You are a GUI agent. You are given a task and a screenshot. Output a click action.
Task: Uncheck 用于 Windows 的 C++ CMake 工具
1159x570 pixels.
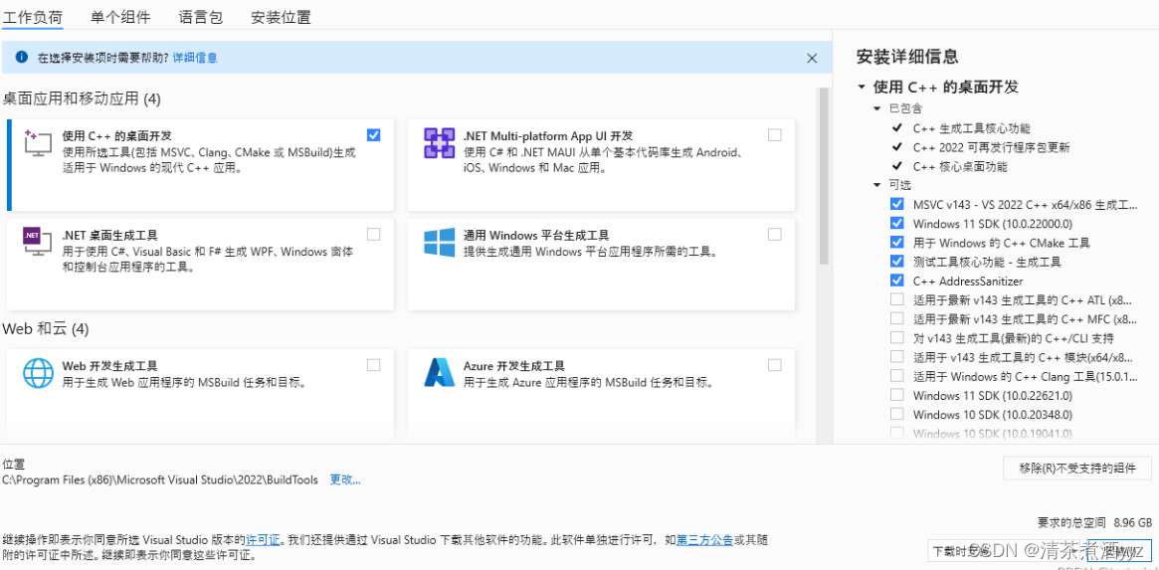[x=896, y=242]
